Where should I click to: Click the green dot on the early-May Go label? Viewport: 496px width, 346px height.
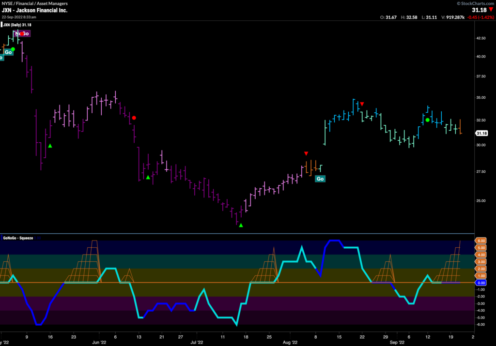13,49
